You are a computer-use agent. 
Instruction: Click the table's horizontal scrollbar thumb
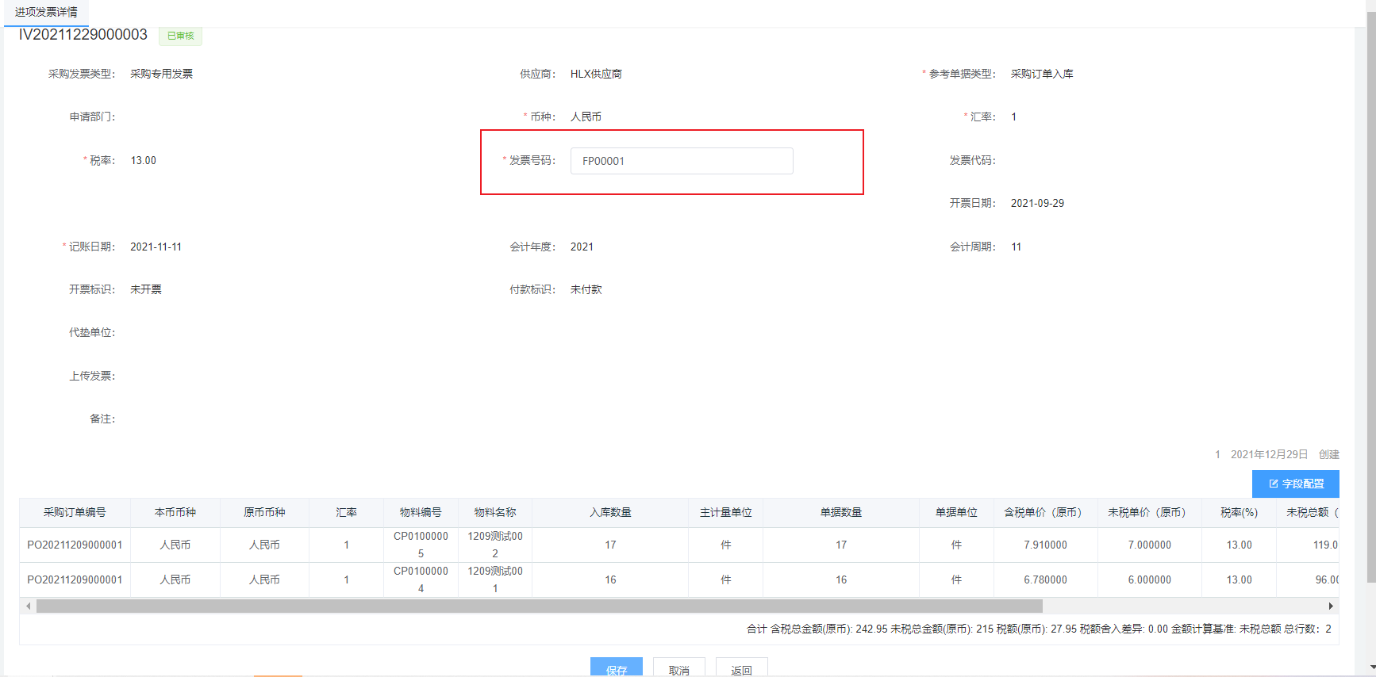point(540,606)
